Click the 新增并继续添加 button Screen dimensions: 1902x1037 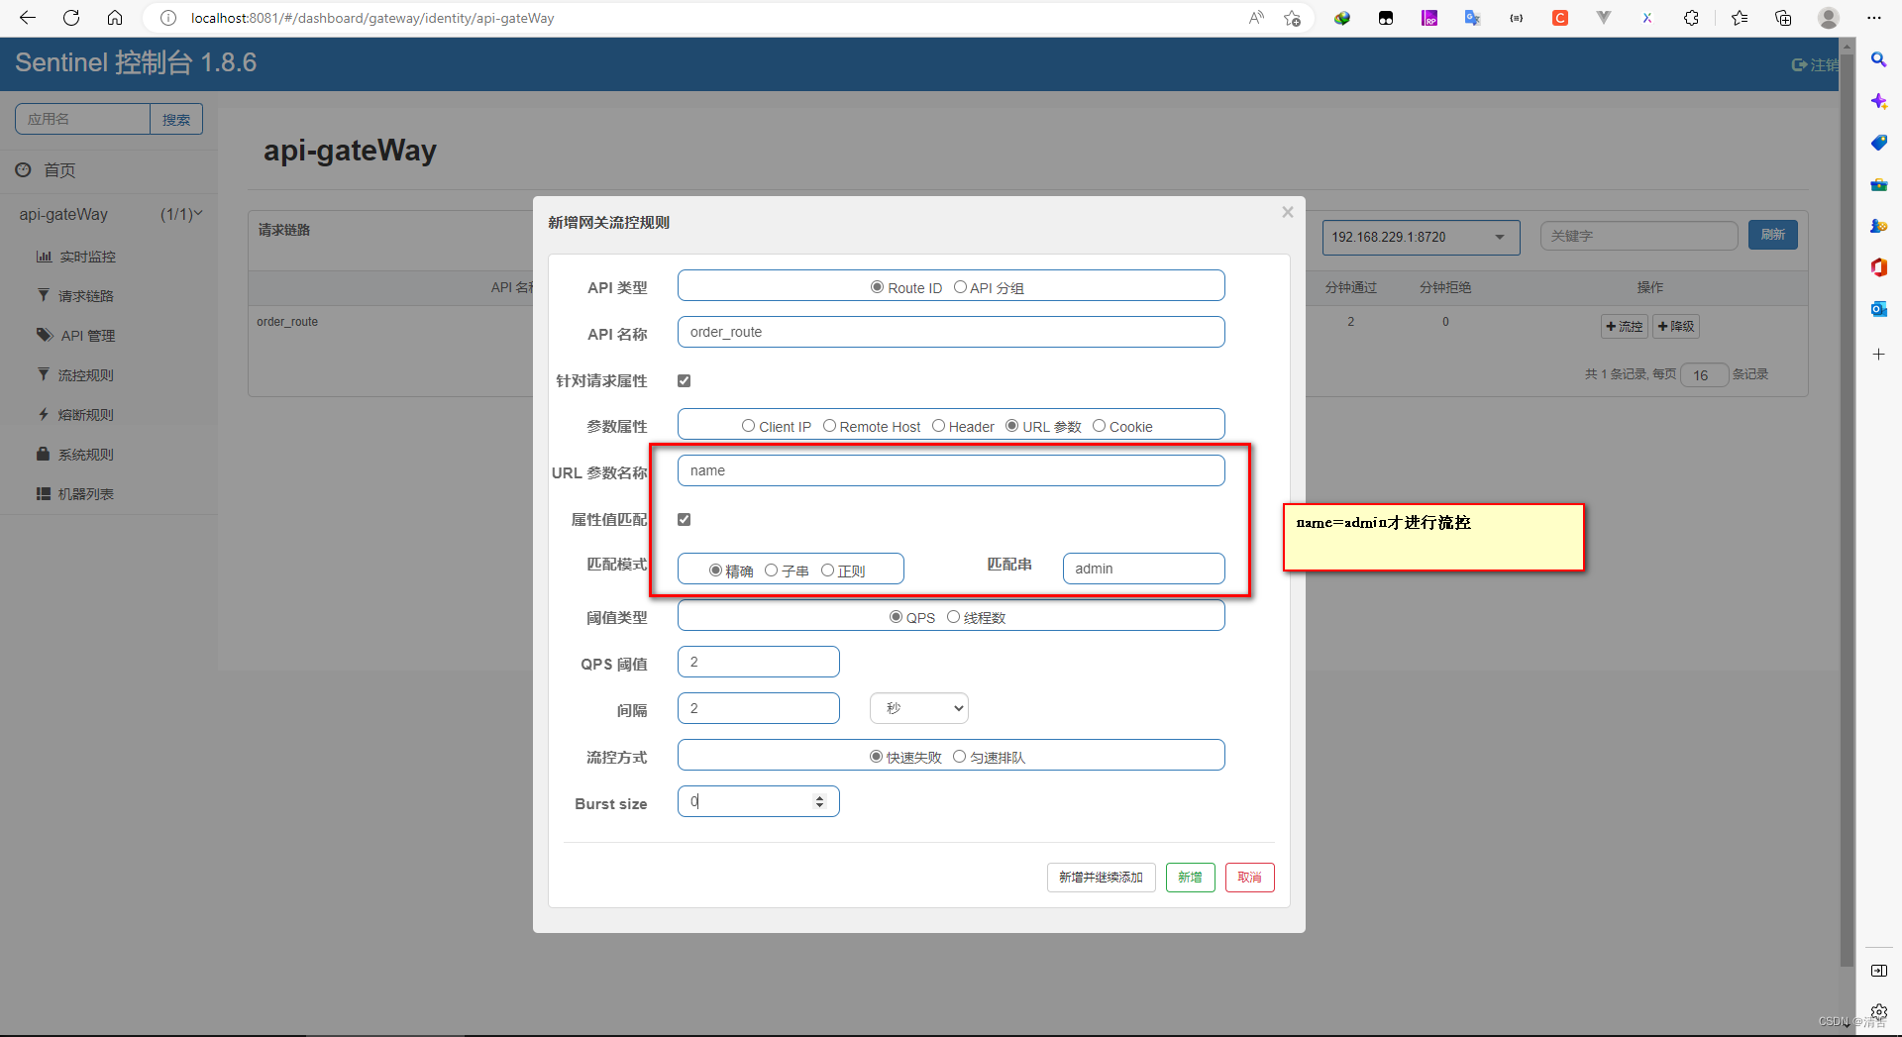point(1100,877)
